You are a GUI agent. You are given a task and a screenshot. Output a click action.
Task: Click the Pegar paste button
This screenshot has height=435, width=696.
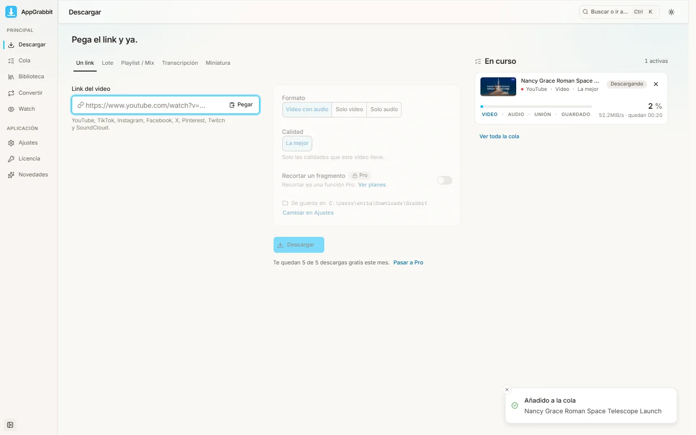pos(241,105)
